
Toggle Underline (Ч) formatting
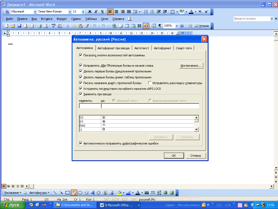102,12
